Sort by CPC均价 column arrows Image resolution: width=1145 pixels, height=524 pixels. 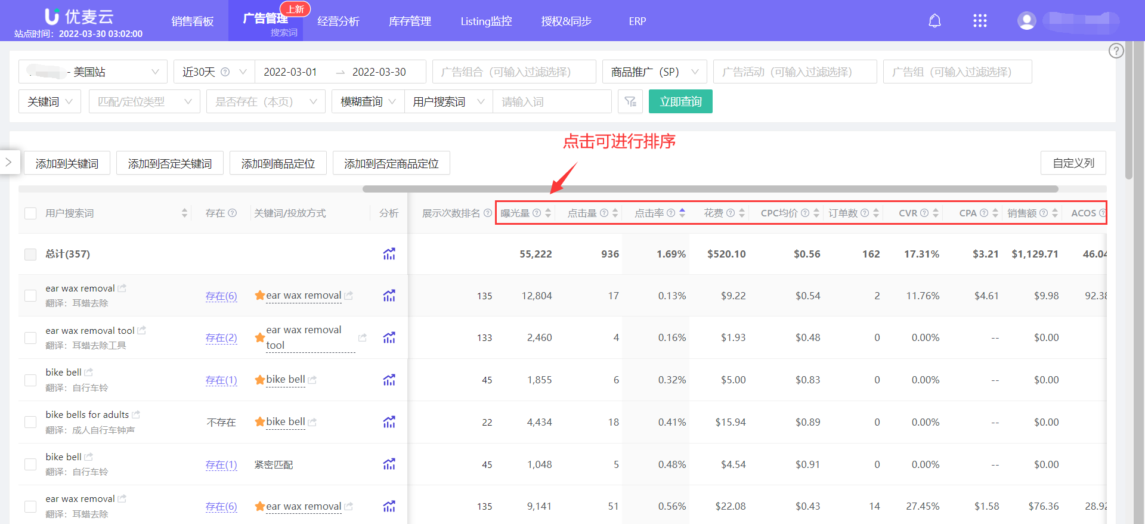pyautogui.click(x=816, y=213)
